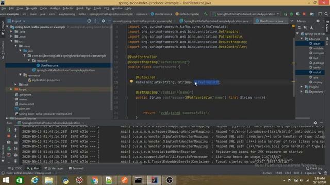Open Windows Start button
The width and height of the screenshot is (330, 185).
pyautogui.click(x=6, y=180)
